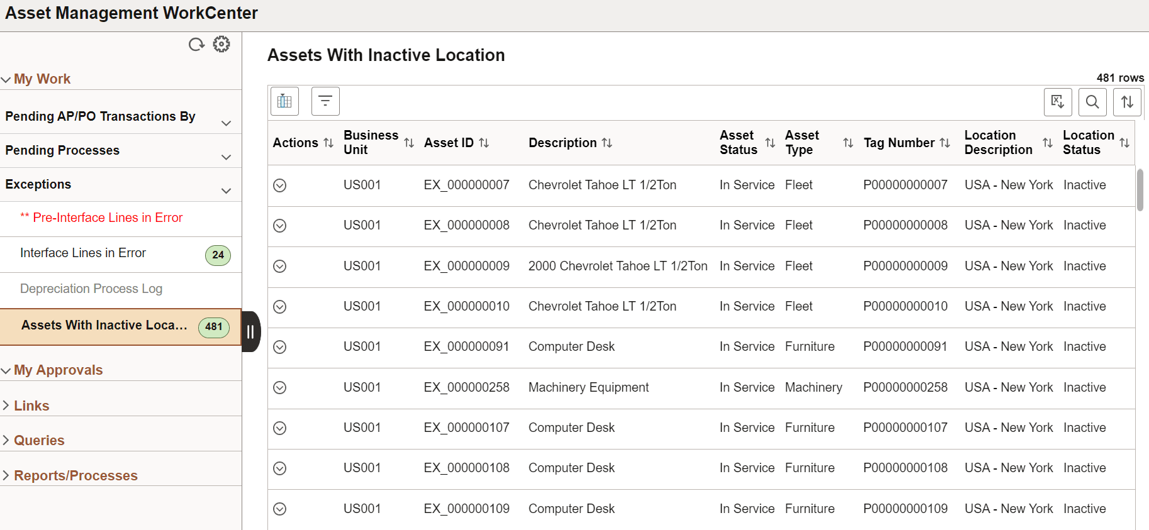Collapse the My Work section
Screen dimensions: 1149x530
(x=6, y=79)
